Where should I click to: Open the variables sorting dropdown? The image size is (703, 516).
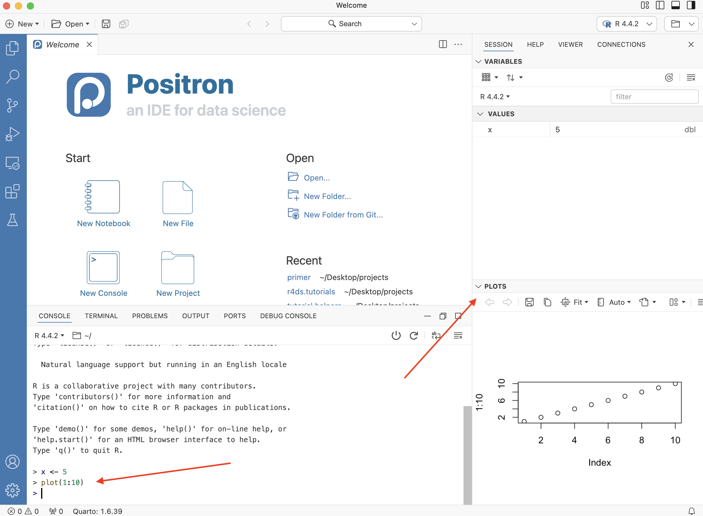[x=514, y=77]
